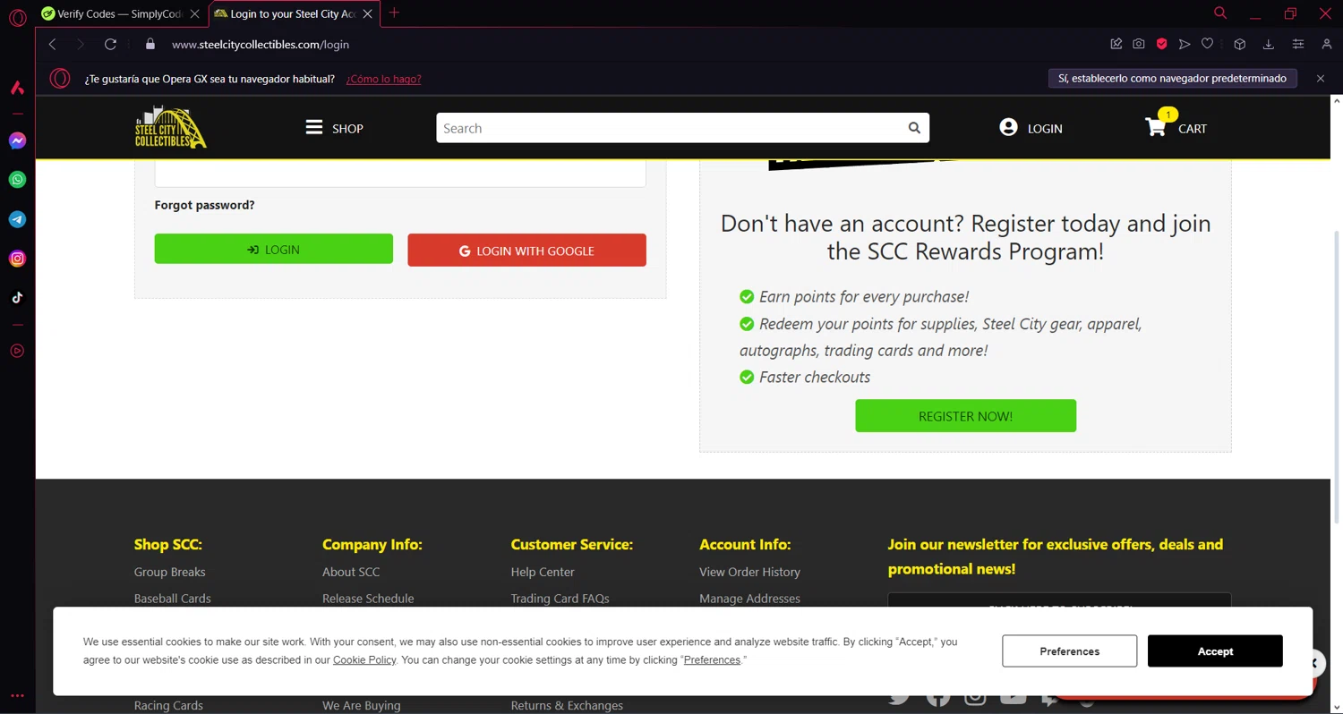The height and width of the screenshot is (714, 1343).
Task: Open the SHOP hamburger menu
Action: [334, 128]
